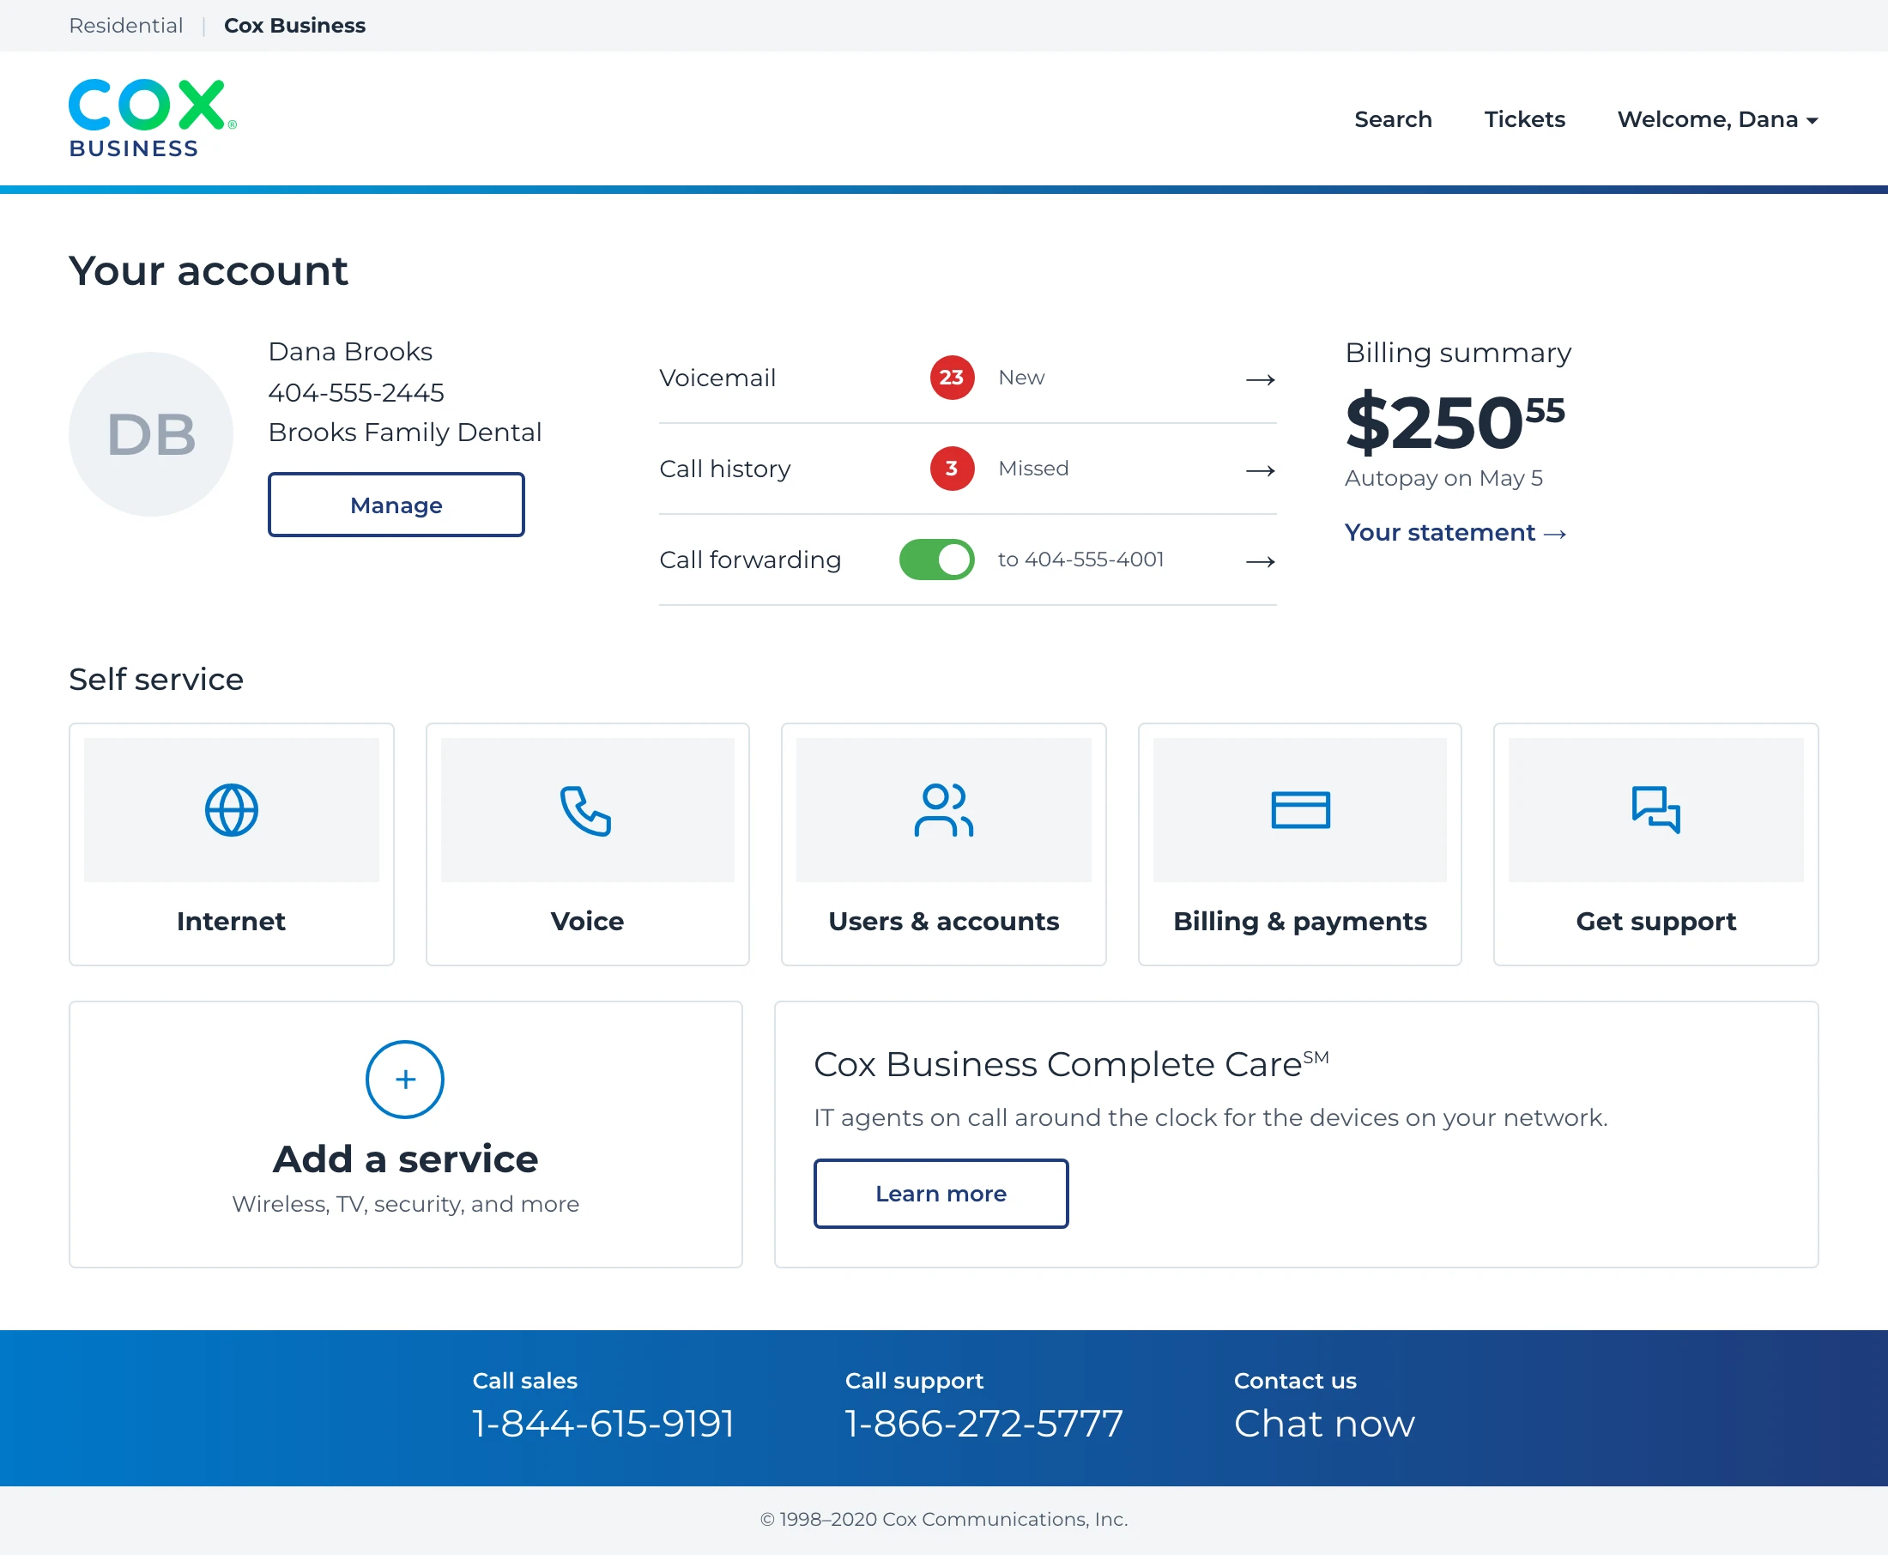Image resolution: width=1888 pixels, height=1555 pixels.
Task: Open the Your statement link
Action: [x=1455, y=533]
